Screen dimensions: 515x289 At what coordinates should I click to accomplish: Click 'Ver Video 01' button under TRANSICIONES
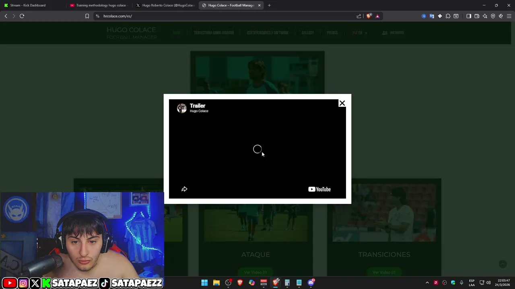click(384, 272)
